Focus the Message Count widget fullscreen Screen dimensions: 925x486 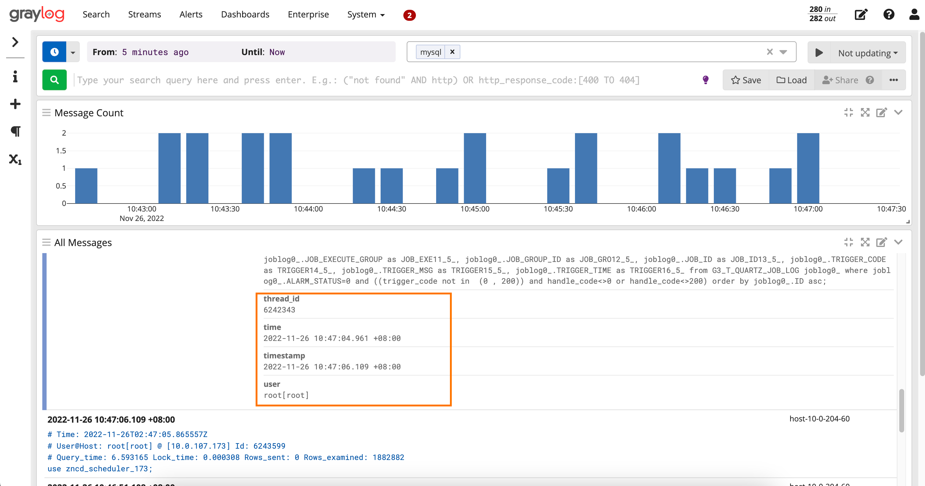[x=865, y=113]
